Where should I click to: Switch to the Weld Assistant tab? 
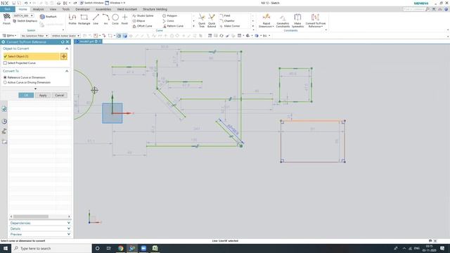127,9
